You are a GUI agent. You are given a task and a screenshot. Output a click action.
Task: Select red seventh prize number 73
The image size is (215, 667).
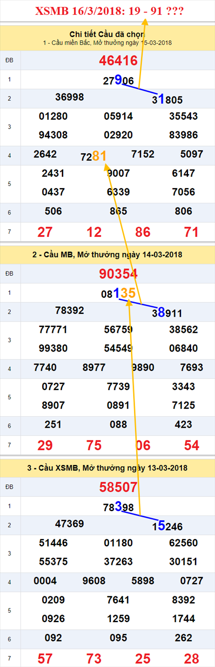click(x=94, y=658)
